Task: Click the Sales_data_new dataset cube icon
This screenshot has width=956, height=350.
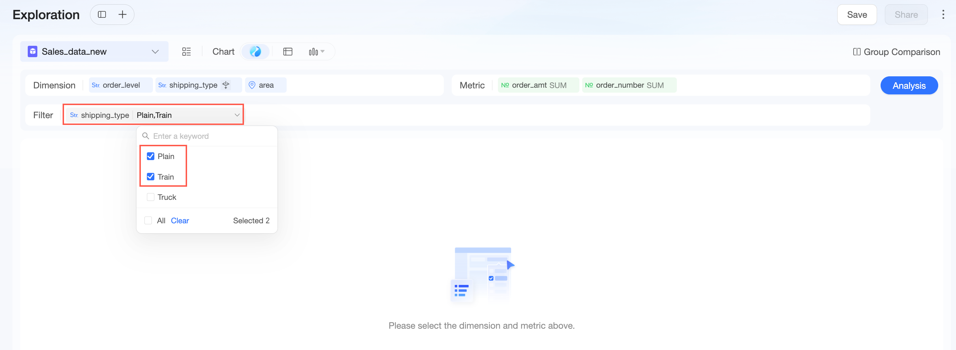Action: coord(33,51)
